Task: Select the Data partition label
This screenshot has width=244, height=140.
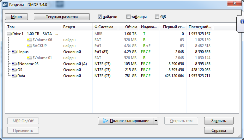Action: tap(21, 76)
